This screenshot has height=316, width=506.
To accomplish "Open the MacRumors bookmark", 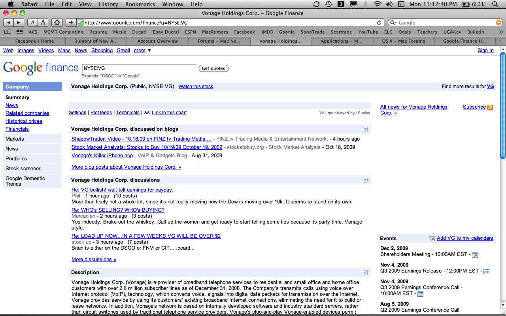I will (x=216, y=32).
